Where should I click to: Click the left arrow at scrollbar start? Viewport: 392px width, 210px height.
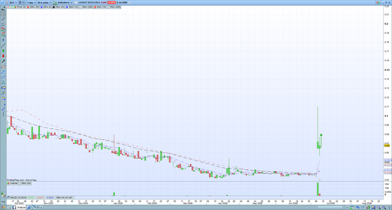41,207
